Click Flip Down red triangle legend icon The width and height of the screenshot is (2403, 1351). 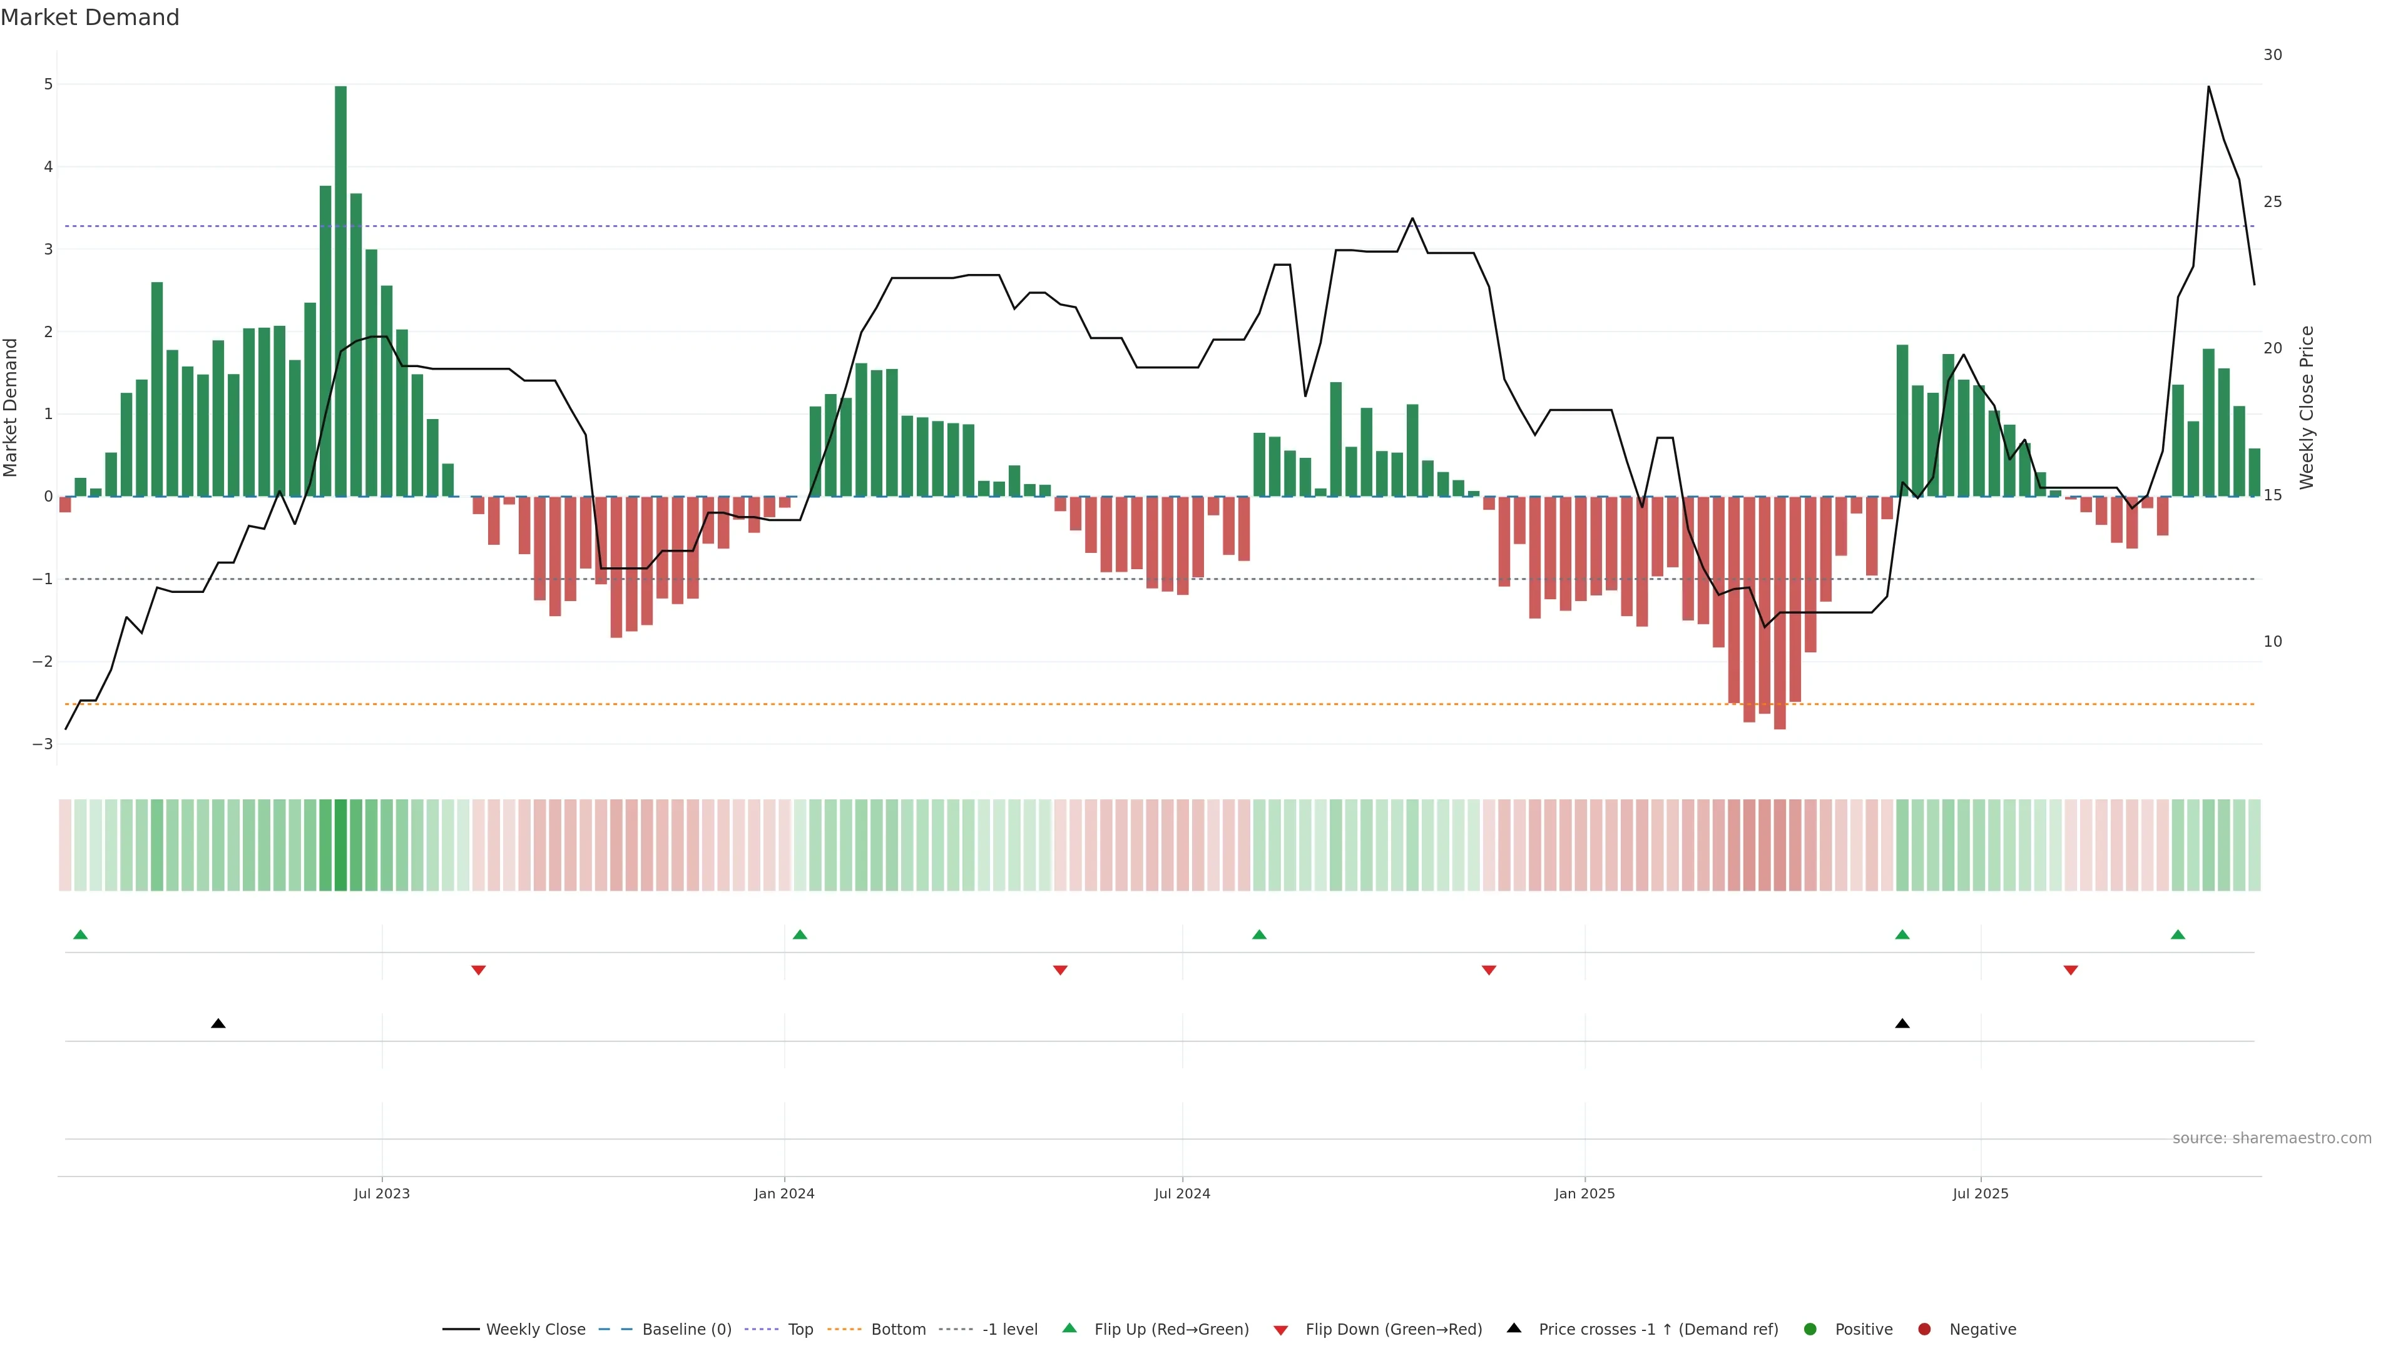coord(1281,1330)
